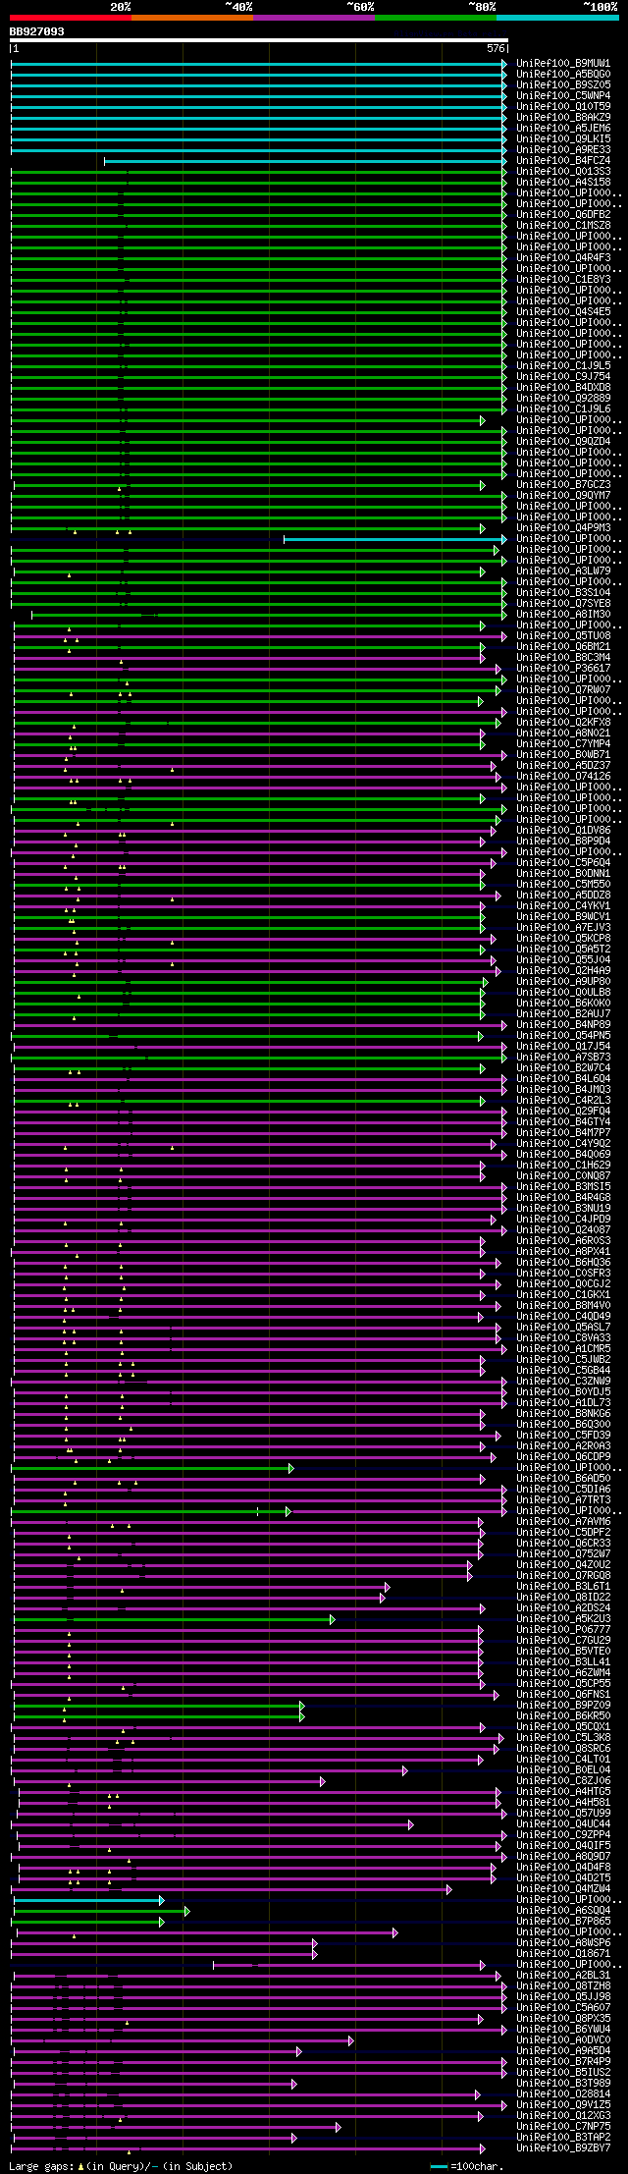The width and height of the screenshot is (628, 2174).
Task: Select the UniRef100_P06777 label
Action: click(x=563, y=1629)
